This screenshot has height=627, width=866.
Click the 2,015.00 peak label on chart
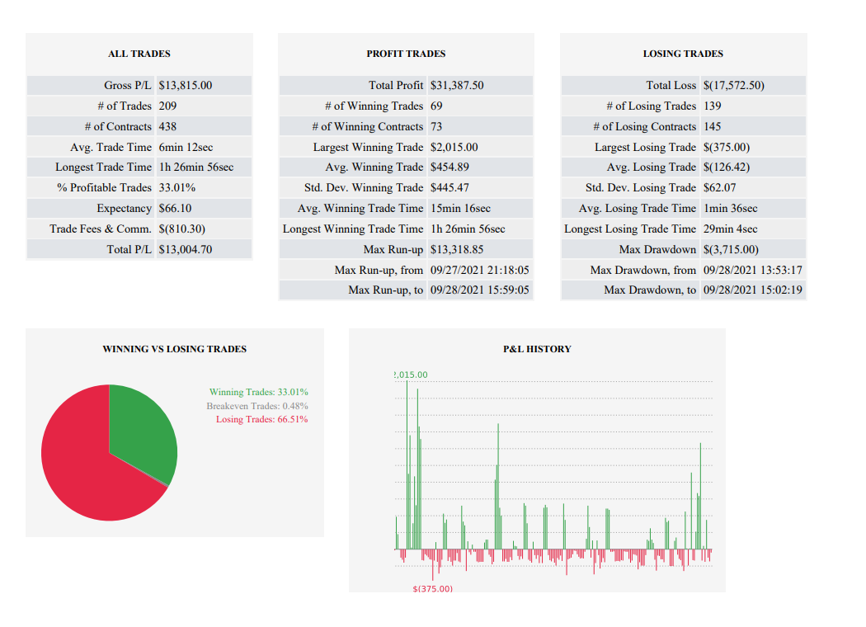coord(411,375)
